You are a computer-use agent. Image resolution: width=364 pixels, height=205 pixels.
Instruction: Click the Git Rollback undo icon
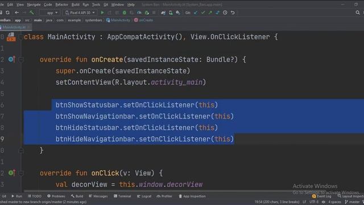tap(233, 13)
